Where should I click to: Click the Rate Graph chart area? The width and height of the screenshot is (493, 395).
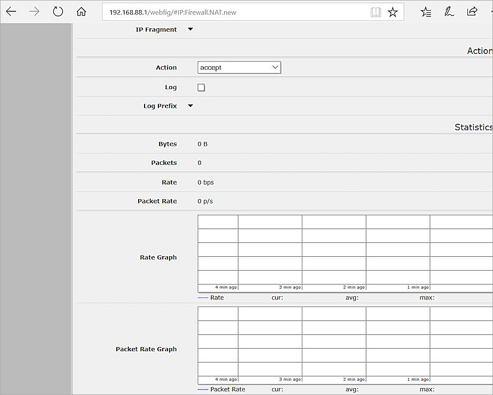[x=341, y=251]
